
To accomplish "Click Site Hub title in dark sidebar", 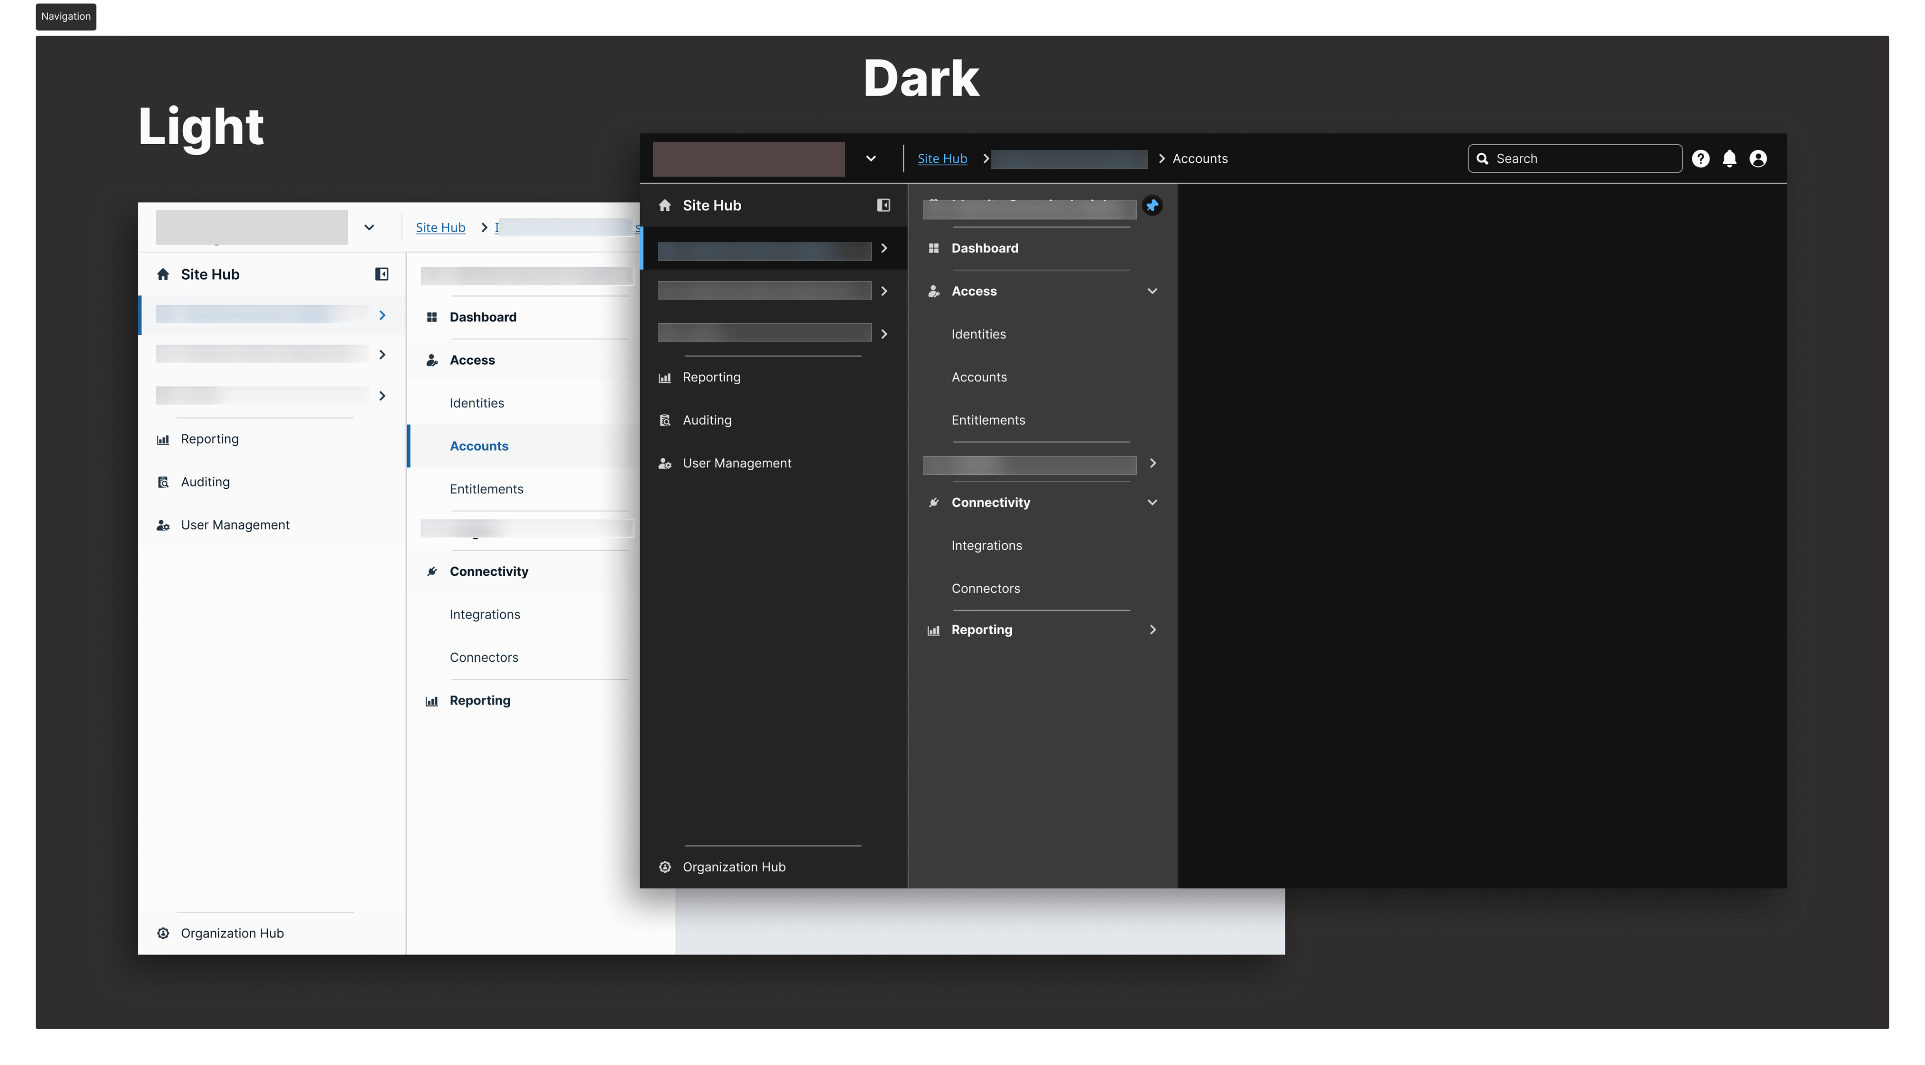I will pos(712,205).
